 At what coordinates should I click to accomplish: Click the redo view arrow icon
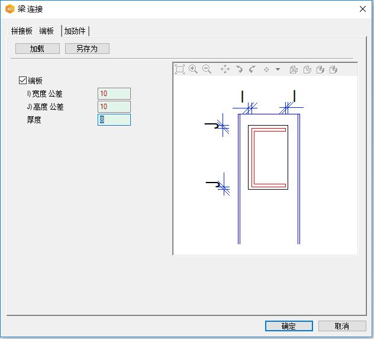(x=252, y=69)
